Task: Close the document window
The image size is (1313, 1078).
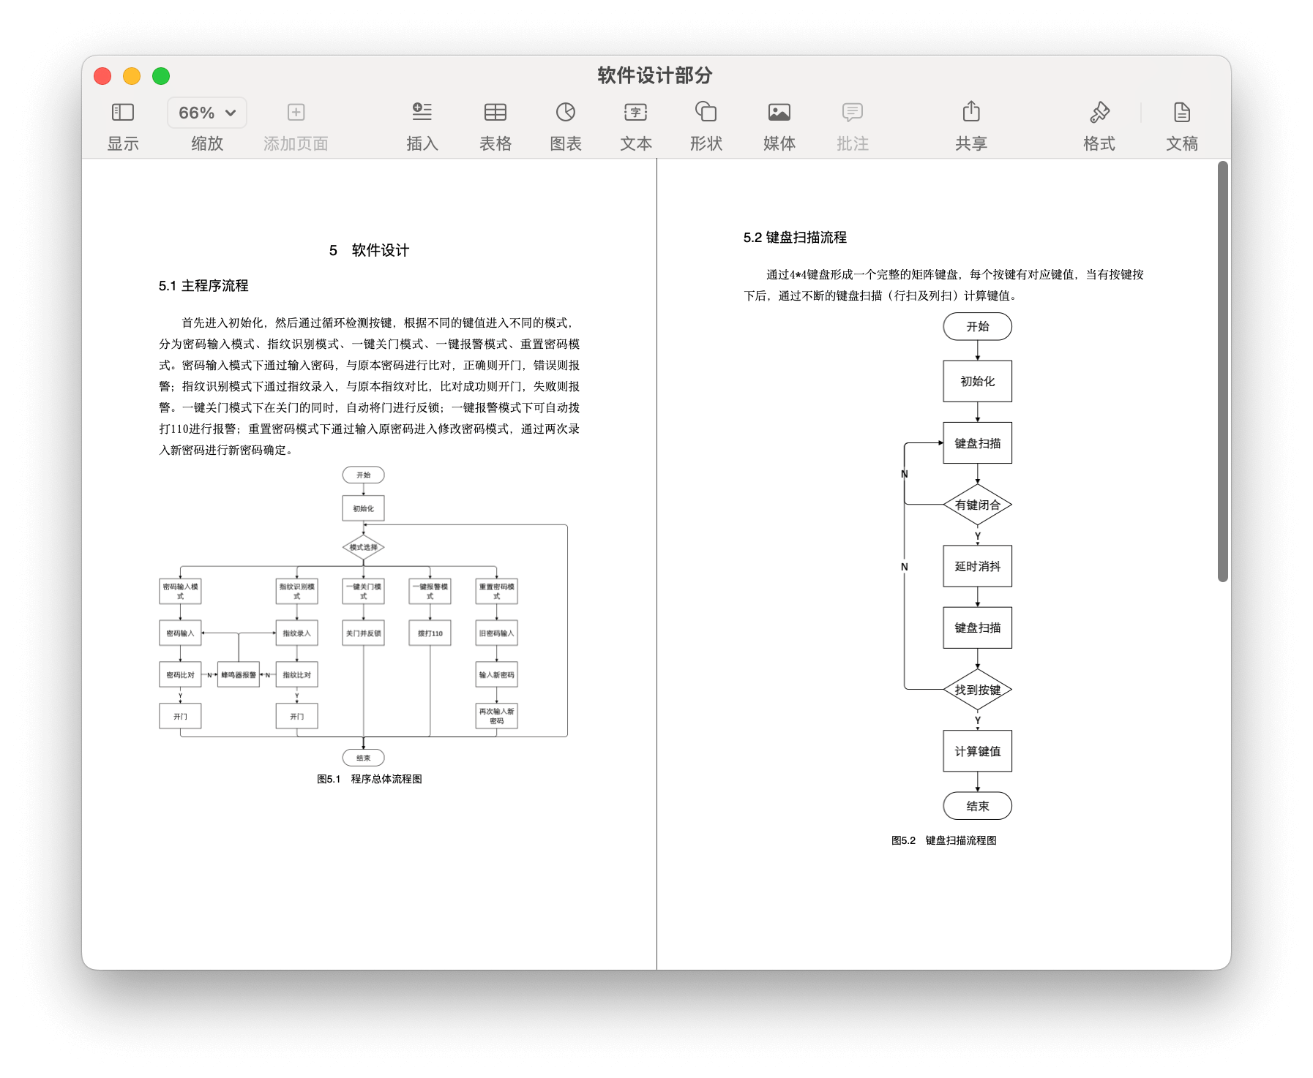Action: tap(102, 76)
